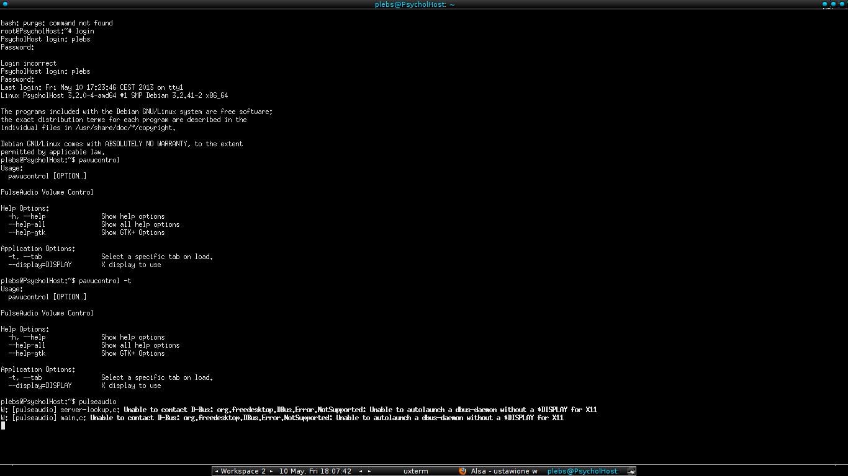Go to next workspace using arrow after Workspace 2
This screenshot has width=848, height=476.
[x=271, y=471]
